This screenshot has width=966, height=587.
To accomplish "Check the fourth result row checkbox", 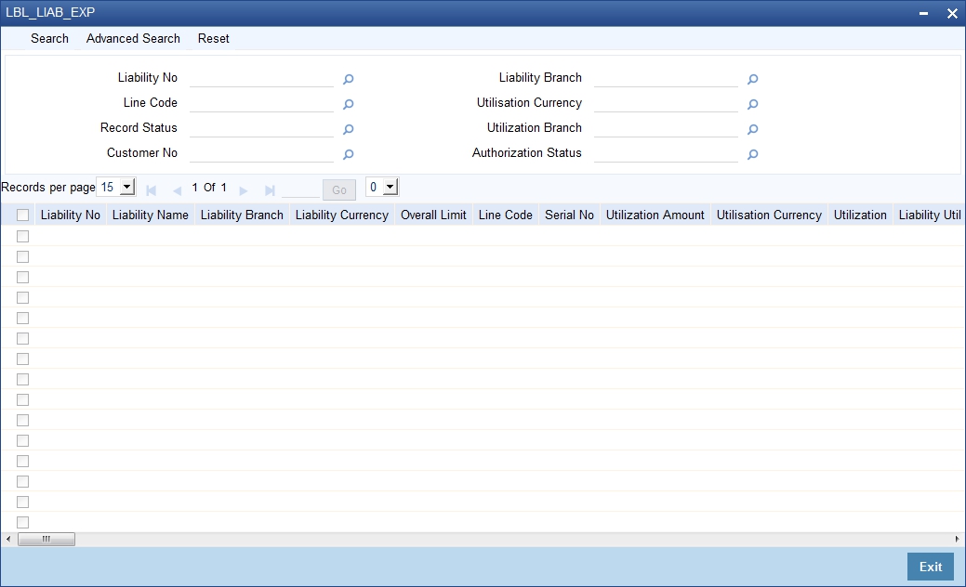I will 23,298.
